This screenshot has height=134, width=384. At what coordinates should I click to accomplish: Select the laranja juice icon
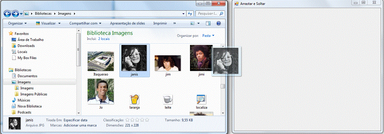tap(134, 100)
